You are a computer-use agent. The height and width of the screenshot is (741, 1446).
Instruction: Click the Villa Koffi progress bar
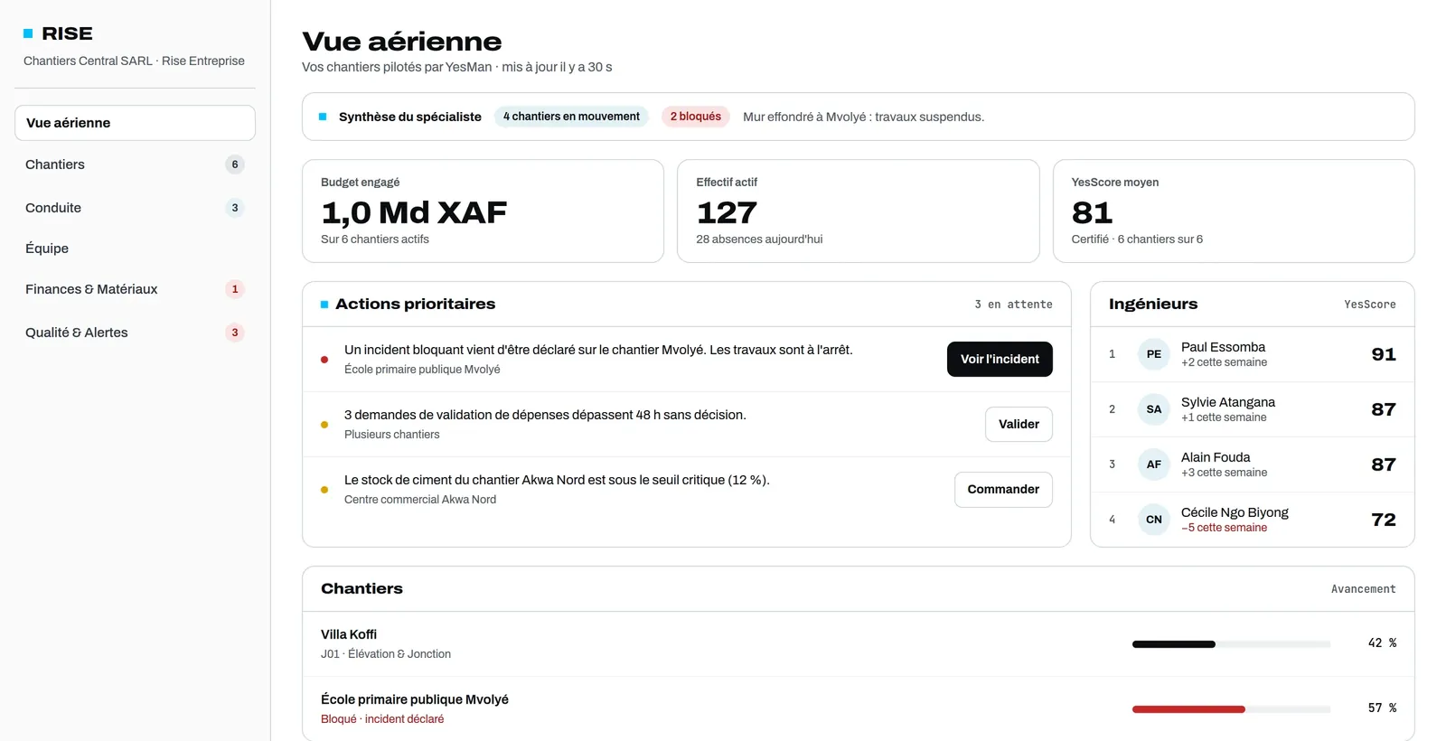pyautogui.click(x=1231, y=644)
